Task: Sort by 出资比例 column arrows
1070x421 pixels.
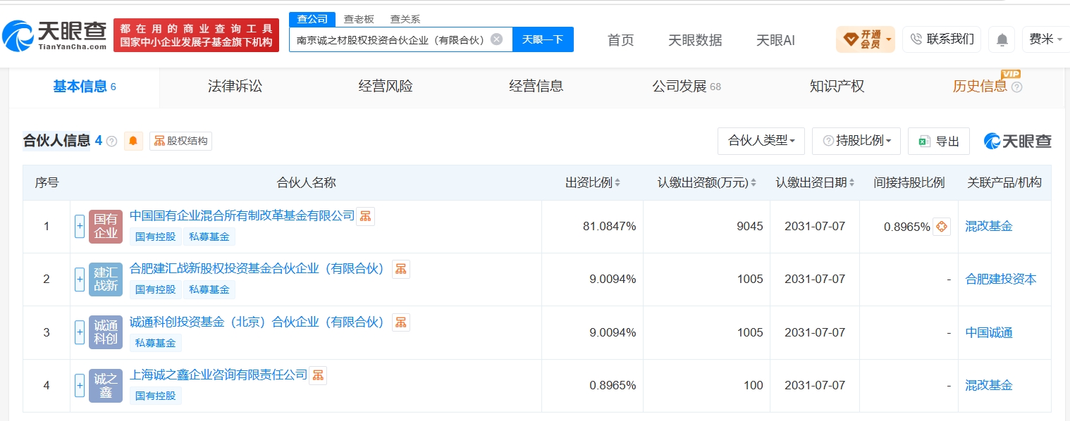Action: click(x=617, y=183)
